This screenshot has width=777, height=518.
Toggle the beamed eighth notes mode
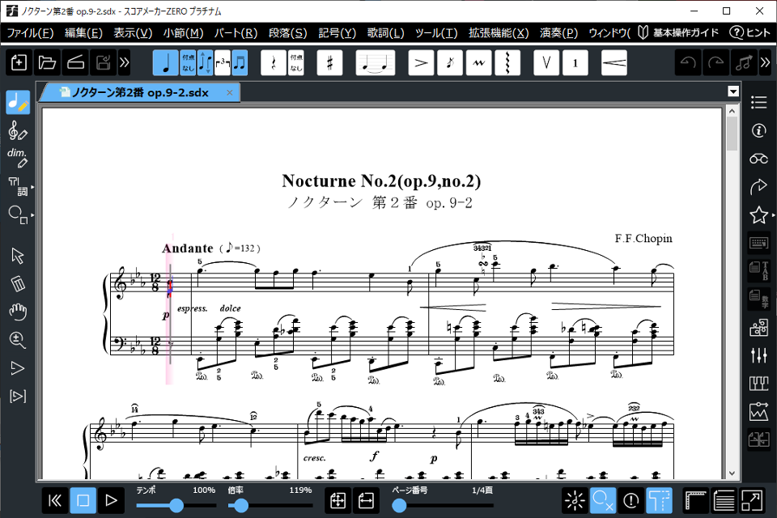click(x=240, y=62)
